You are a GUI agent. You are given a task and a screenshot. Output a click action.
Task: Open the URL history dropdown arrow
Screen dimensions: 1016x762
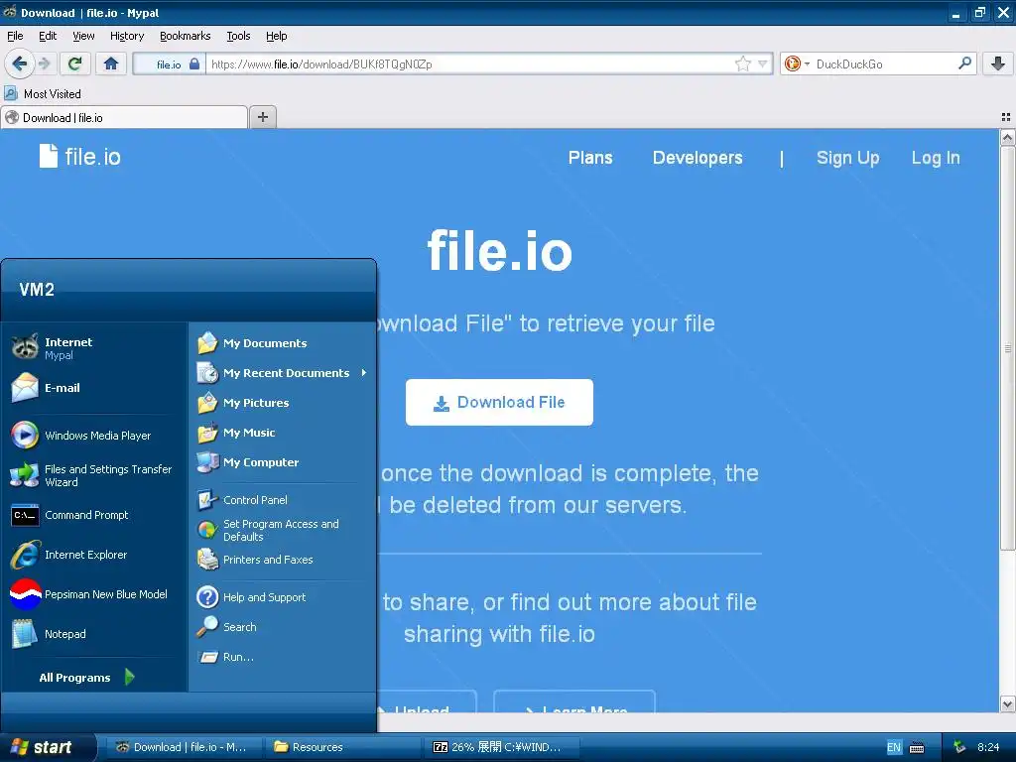coord(763,63)
